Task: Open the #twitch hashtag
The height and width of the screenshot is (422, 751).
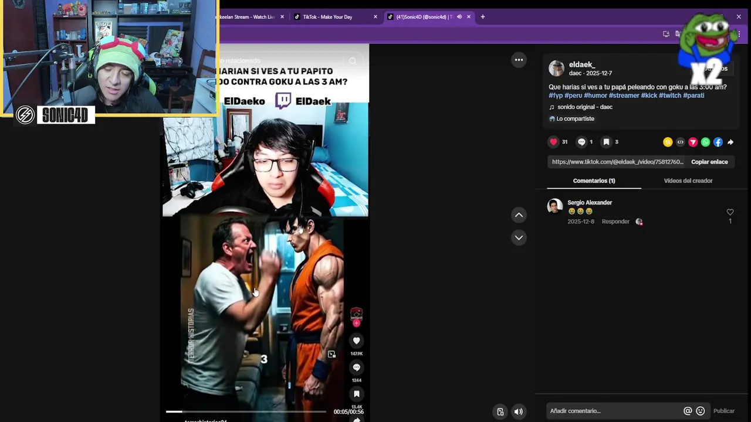Action: (670, 95)
